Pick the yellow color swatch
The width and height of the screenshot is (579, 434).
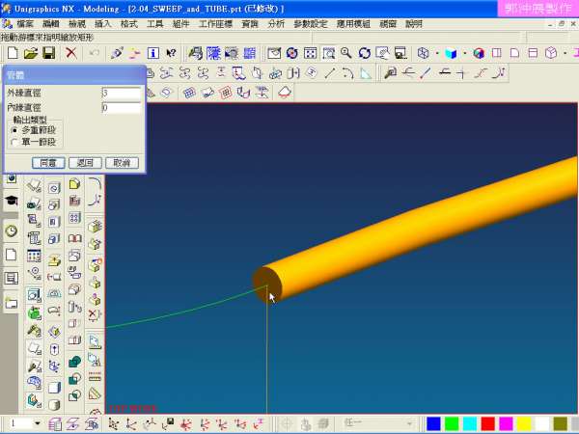click(524, 423)
